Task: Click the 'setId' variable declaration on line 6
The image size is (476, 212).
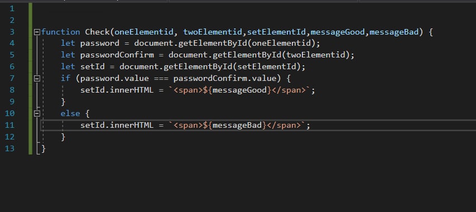Action: [92, 67]
